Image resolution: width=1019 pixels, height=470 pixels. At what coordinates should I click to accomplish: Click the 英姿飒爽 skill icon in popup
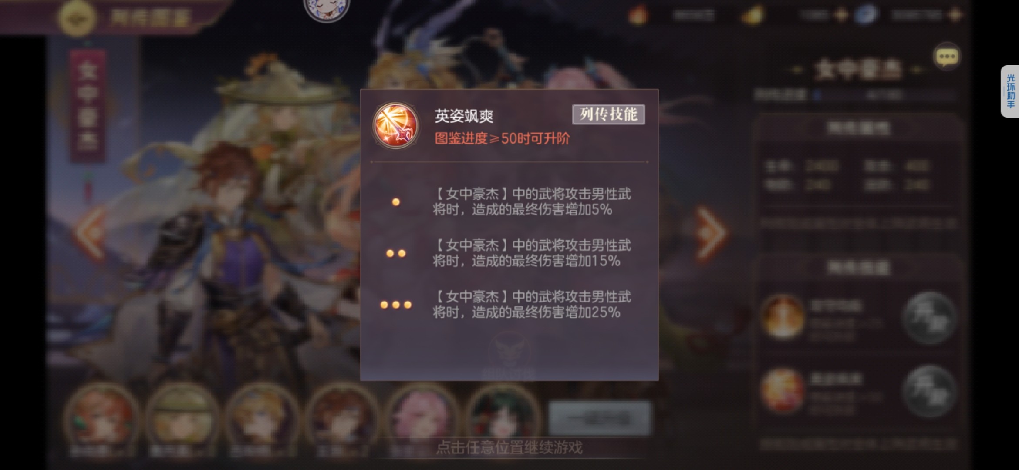[x=395, y=126]
